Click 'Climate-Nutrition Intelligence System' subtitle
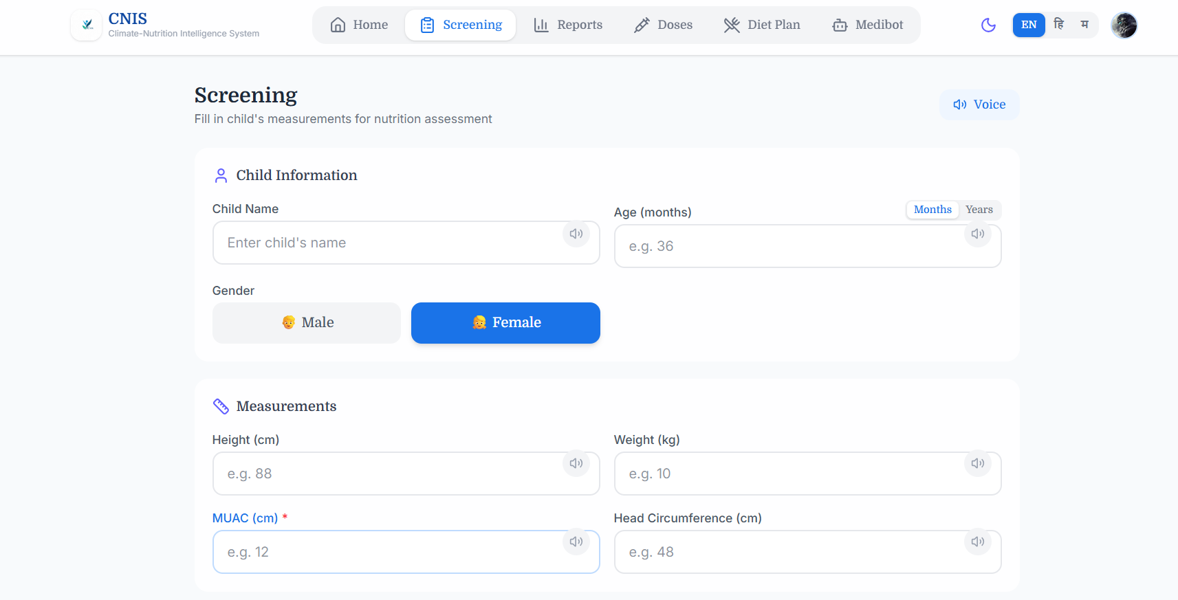The width and height of the screenshot is (1178, 600). [x=184, y=34]
